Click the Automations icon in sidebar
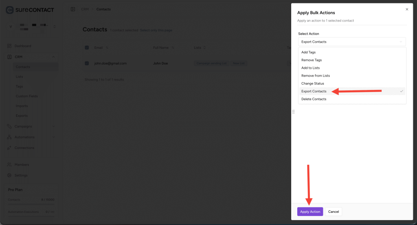The height and width of the screenshot is (225, 417). coord(9,137)
